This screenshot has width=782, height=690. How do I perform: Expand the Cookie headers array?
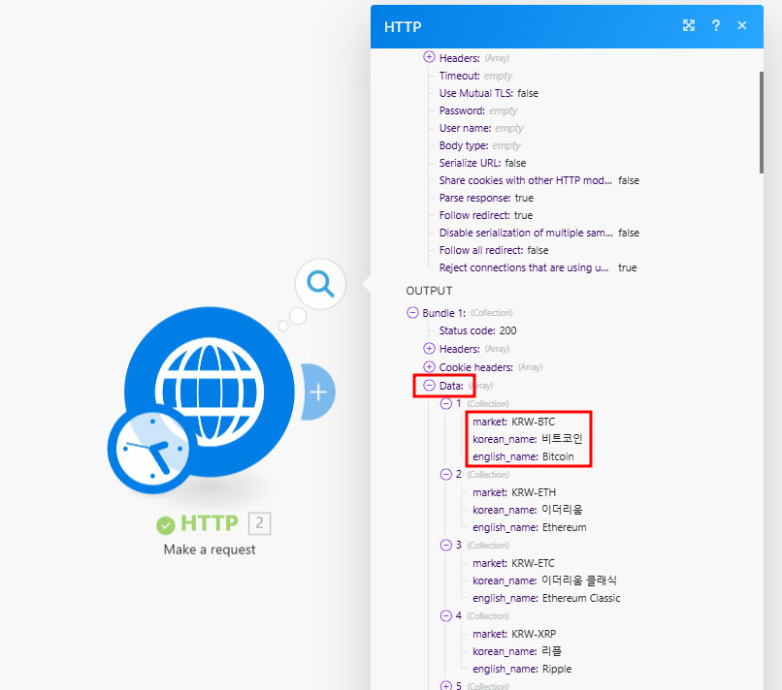click(x=430, y=367)
